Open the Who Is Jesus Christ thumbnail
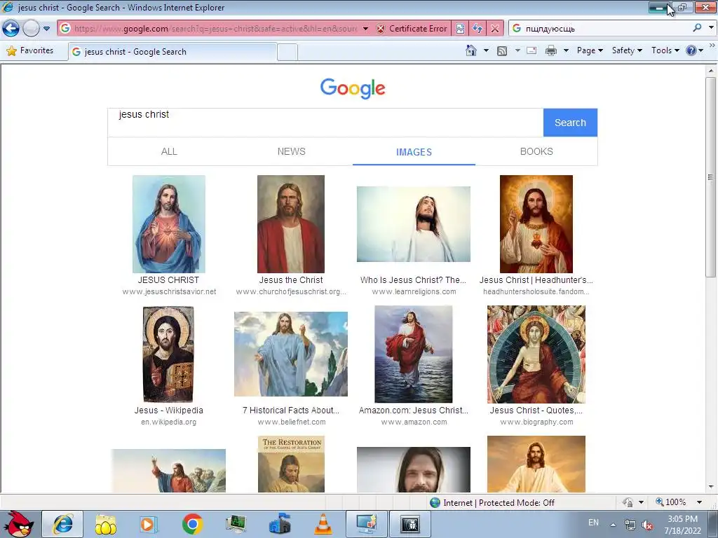The width and height of the screenshot is (718, 538). pos(414,224)
